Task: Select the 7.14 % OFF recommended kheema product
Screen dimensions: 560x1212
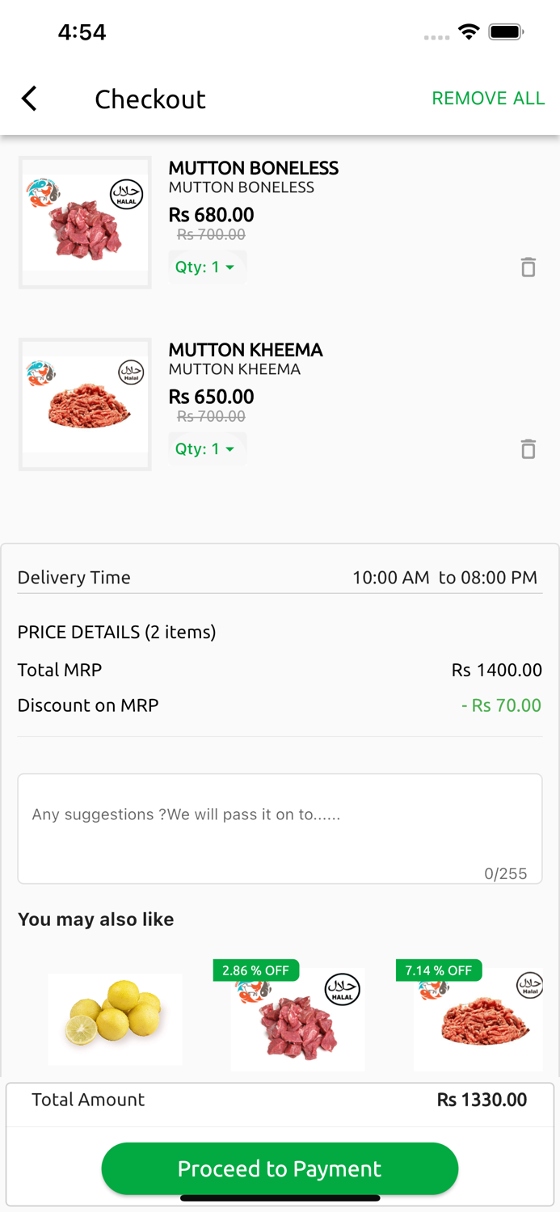Action: point(478,1018)
